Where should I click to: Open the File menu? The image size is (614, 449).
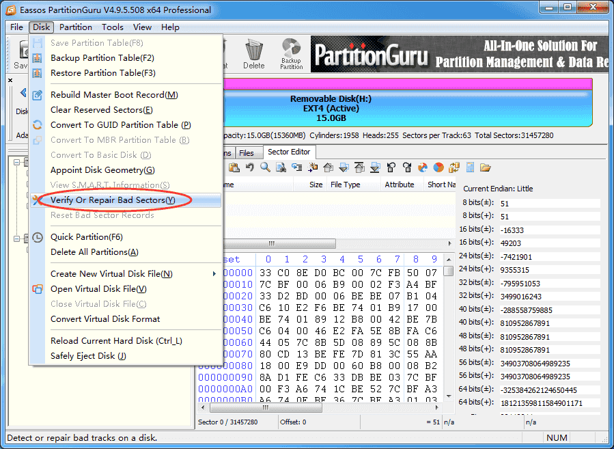pos(16,27)
